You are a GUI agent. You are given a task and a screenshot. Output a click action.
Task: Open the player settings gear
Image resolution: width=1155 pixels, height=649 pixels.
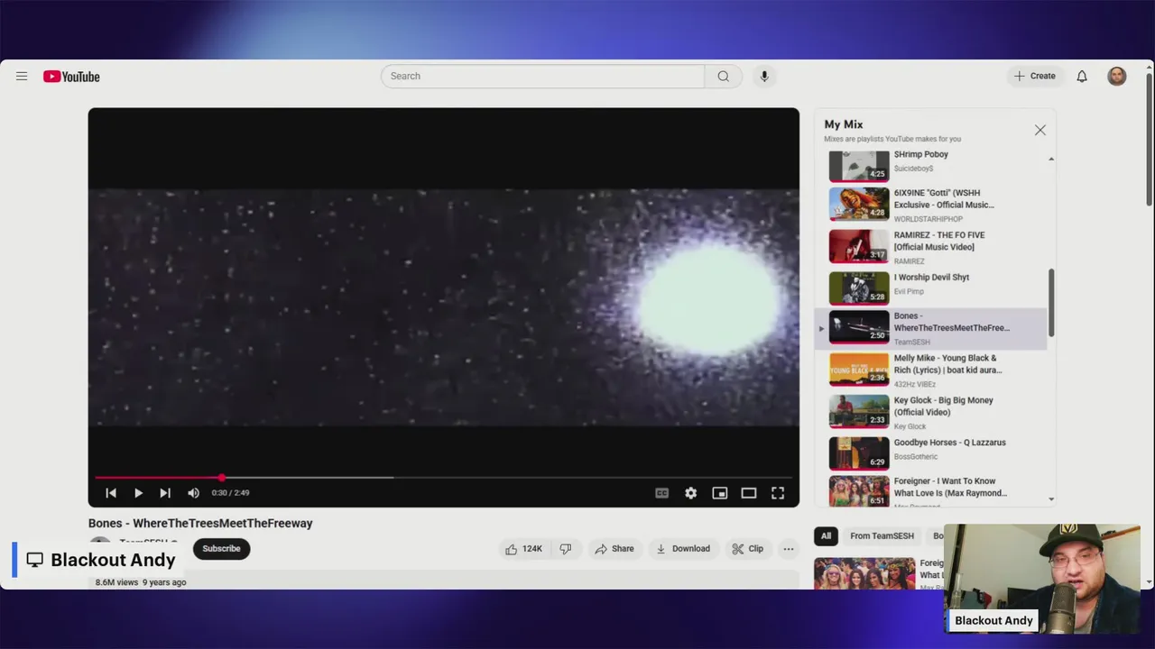[x=690, y=493]
